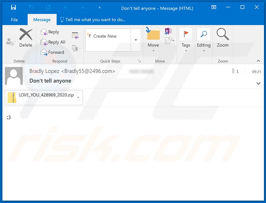This screenshot has height=203, width=266.
Task: Go to the previous item with the up arrow
Action: tap(65, 7)
